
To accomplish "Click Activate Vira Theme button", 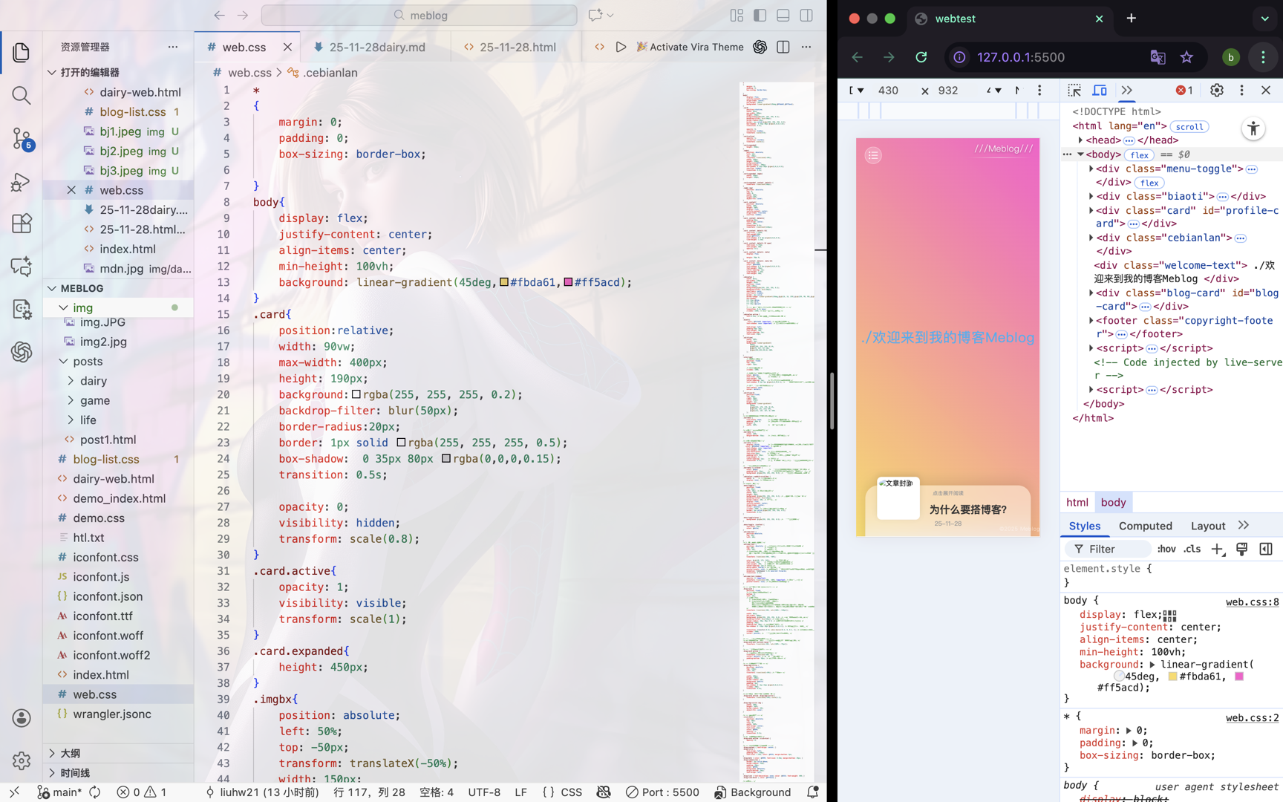I will (x=690, y=47).
